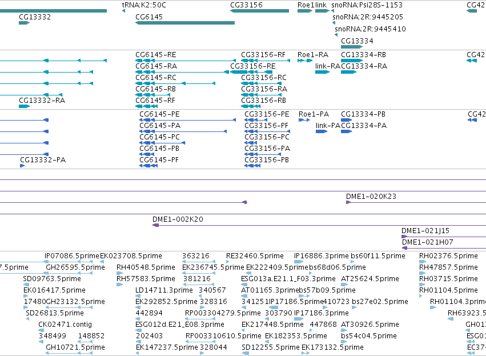This screenshot has width=486, height=356.
Task: Click the CG6145-PB protein label
Action: (159, 149)
